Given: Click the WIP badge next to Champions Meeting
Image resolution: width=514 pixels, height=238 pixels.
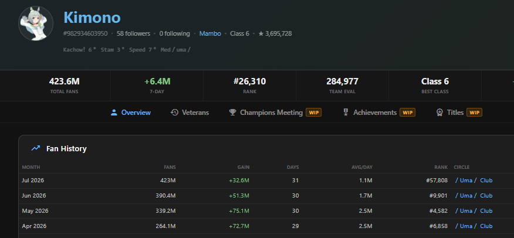Looking at the screenshot, I should (x=314, y=113).
